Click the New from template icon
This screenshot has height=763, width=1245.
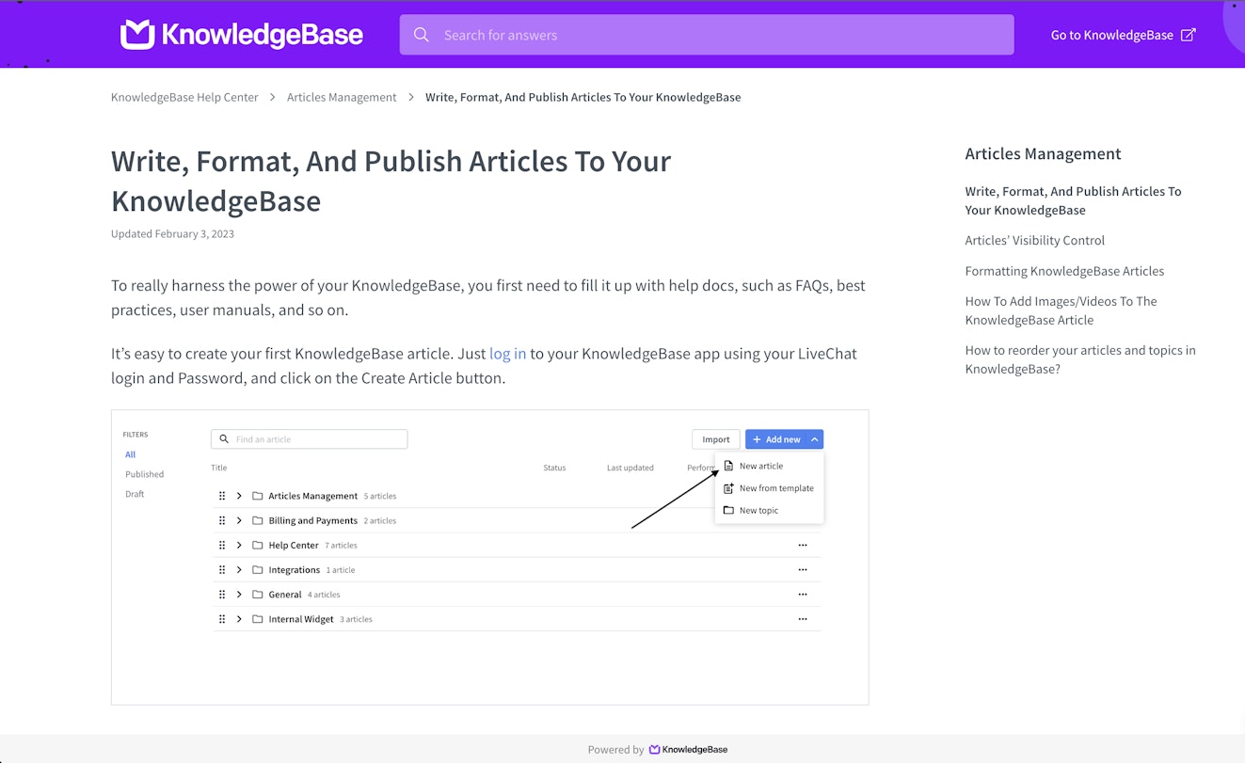click(728, 488)
